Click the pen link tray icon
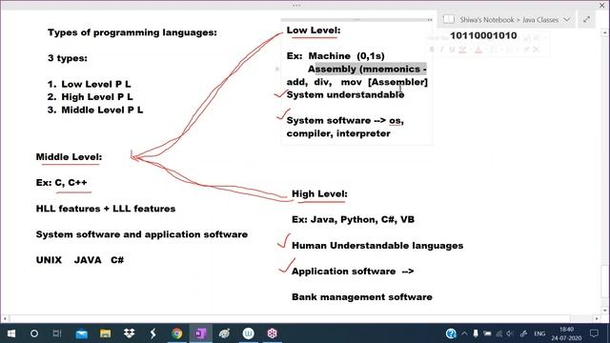Screen dimensions: 610x343 click(x=523, y=333)
